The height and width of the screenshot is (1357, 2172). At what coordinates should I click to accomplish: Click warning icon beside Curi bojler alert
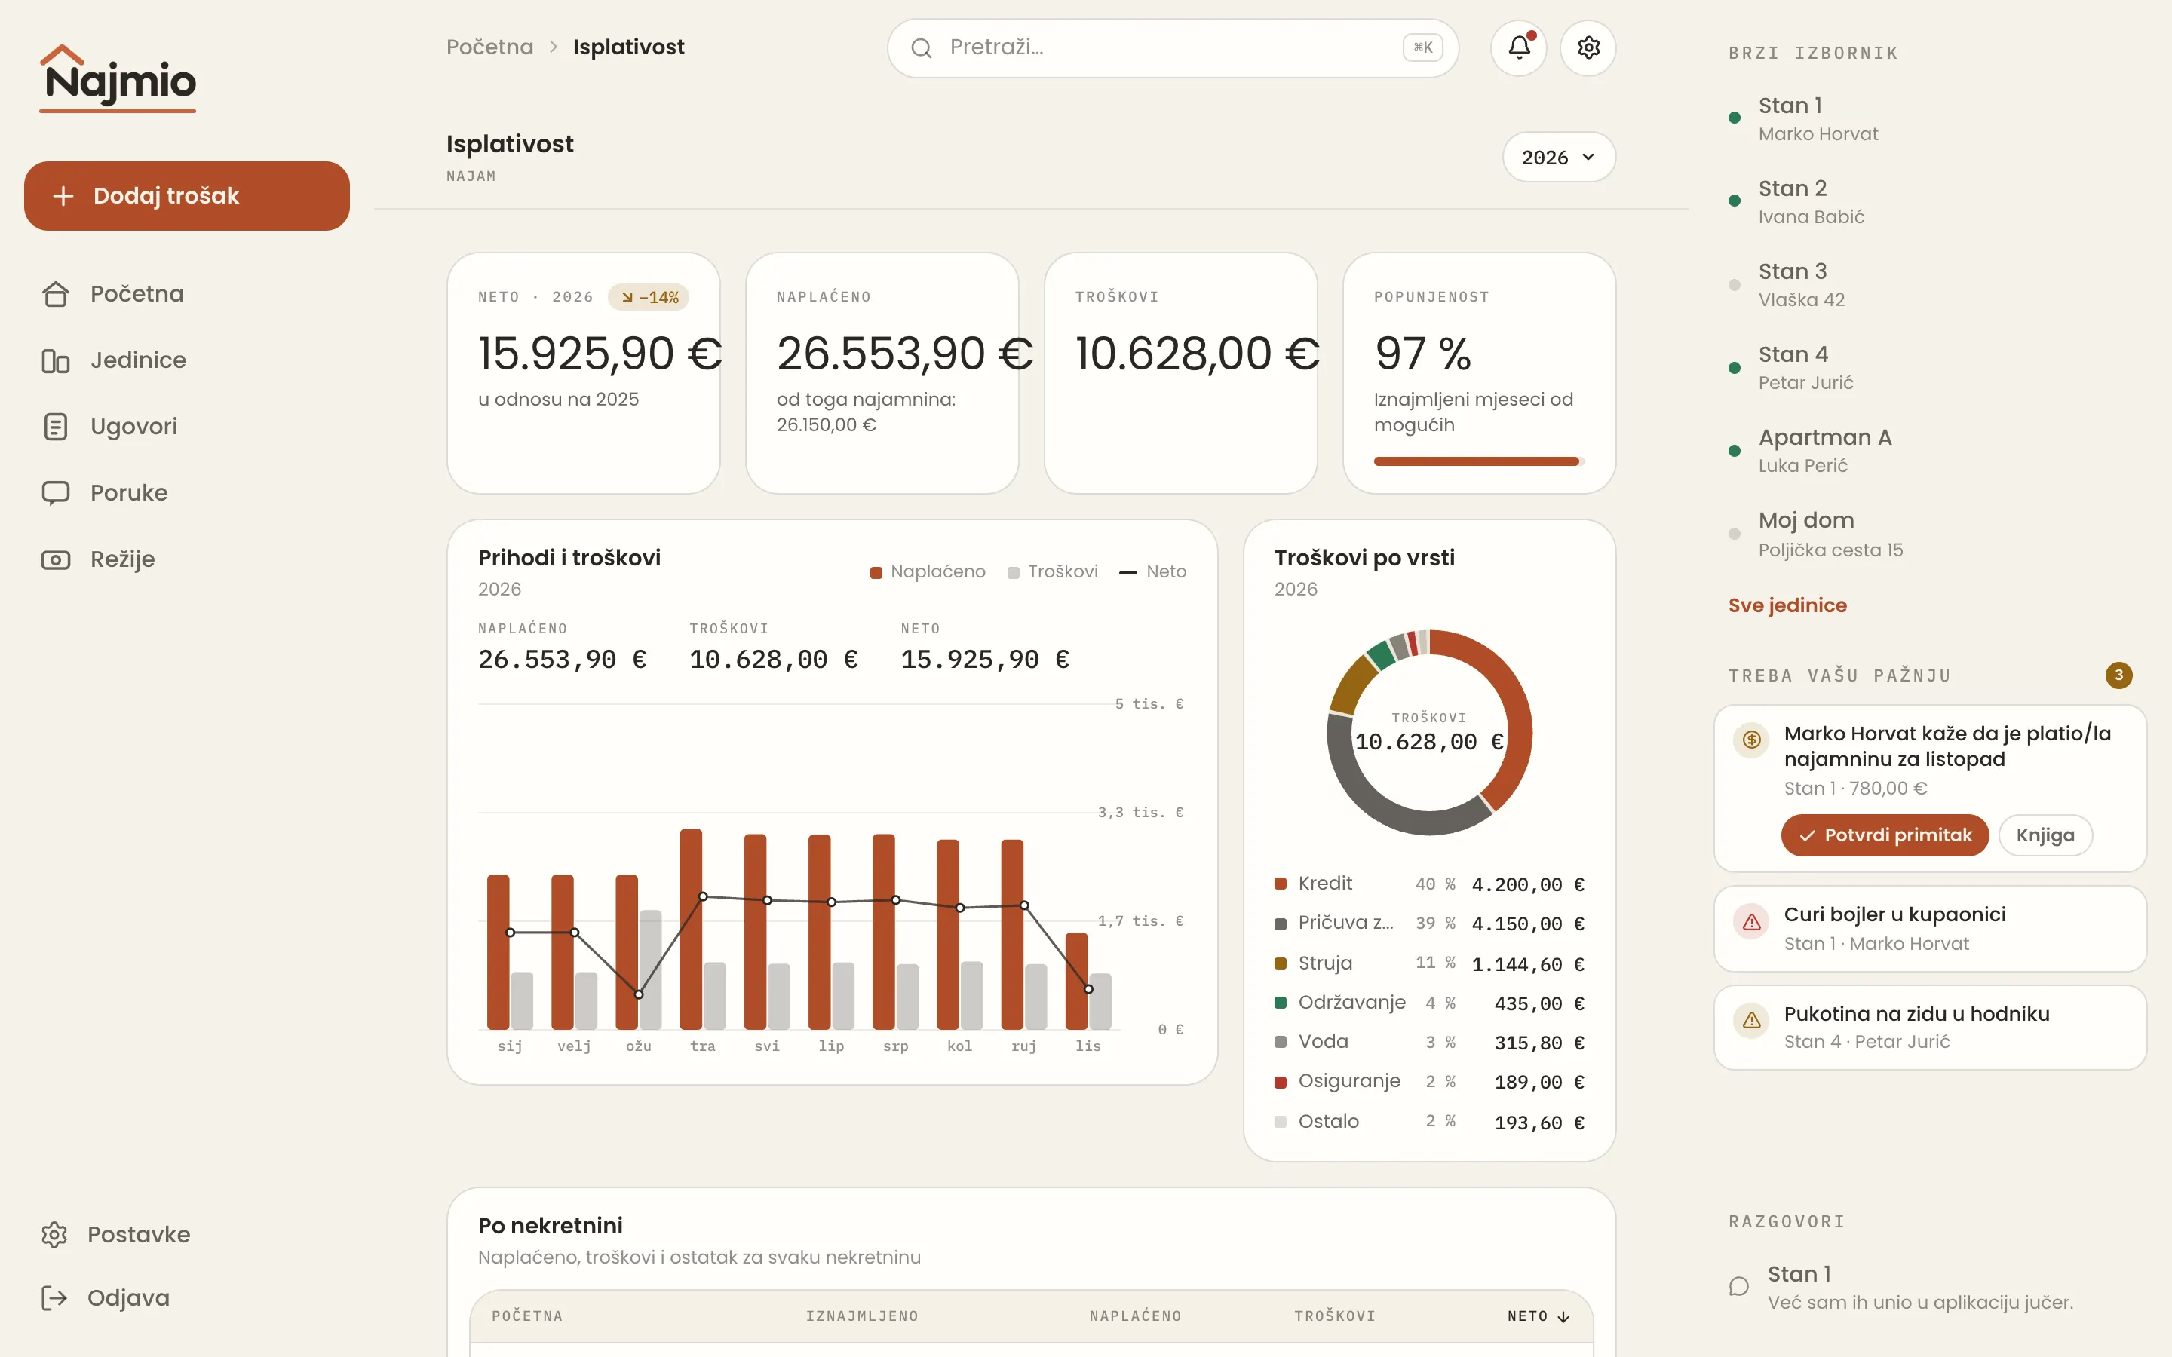tap(1751, 922)
